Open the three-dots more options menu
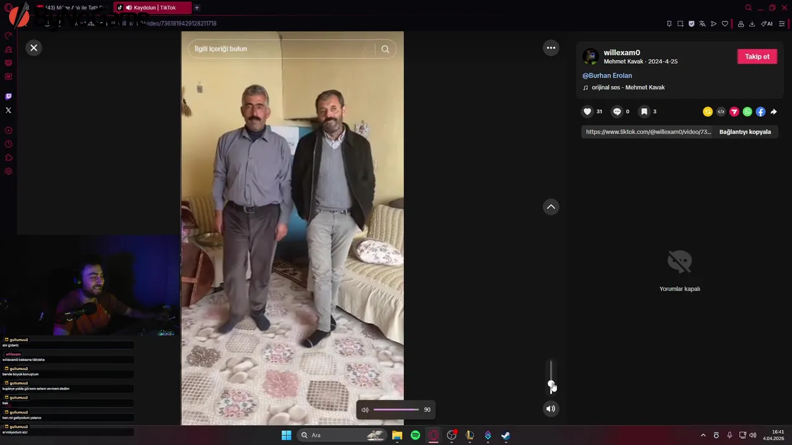Screen dimensions: 792x445 point(551,48)
